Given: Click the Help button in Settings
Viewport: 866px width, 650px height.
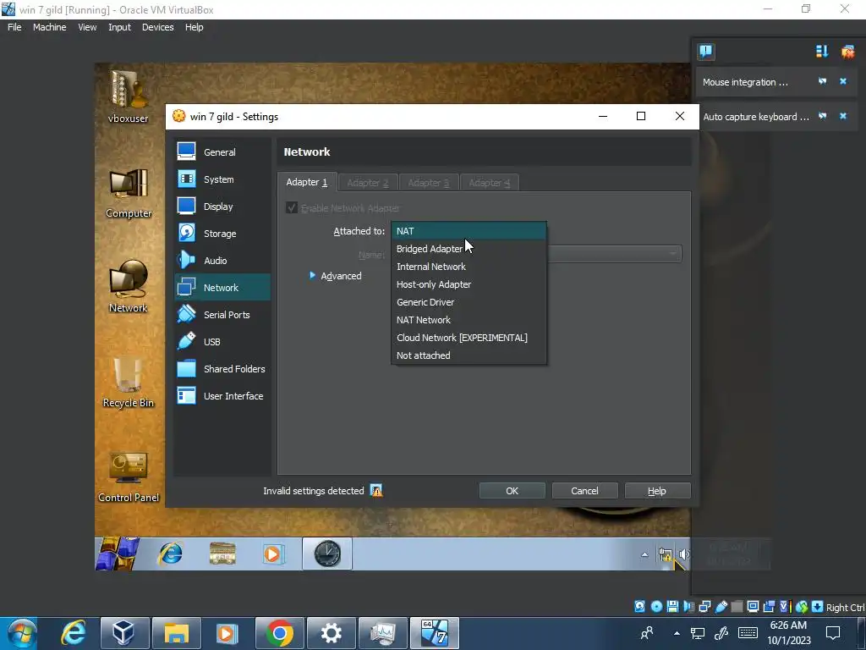Looking at the screenshot, I should pyautogui.click(x=657, y=490).
